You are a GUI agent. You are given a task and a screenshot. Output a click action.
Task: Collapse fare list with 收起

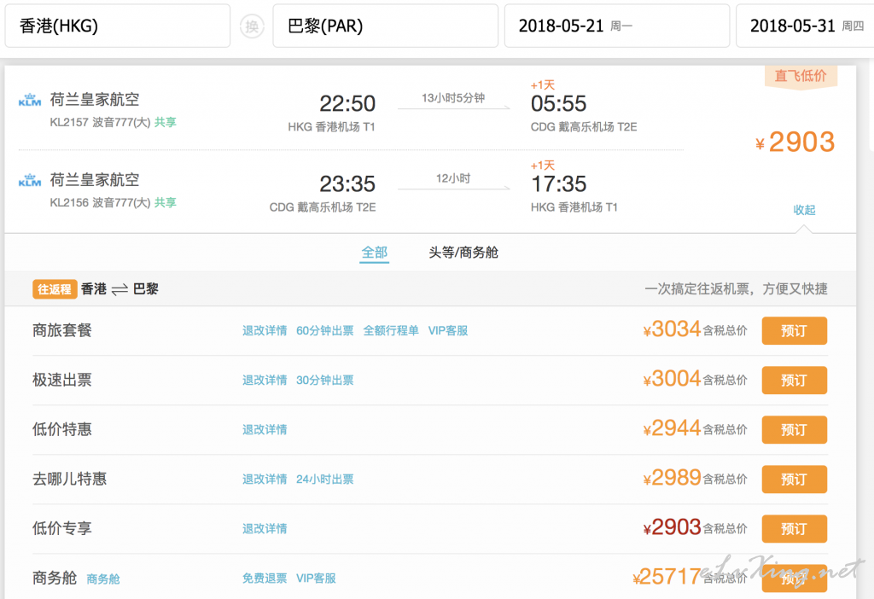tap(804, 210)
